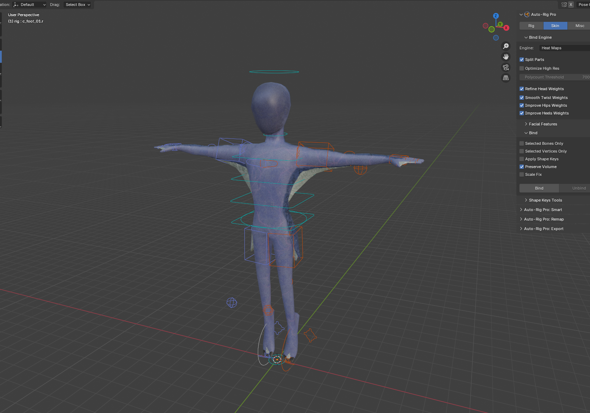
Task: Collapse the Auto-Rig Pro panel
Action: (x=521, y=14)
